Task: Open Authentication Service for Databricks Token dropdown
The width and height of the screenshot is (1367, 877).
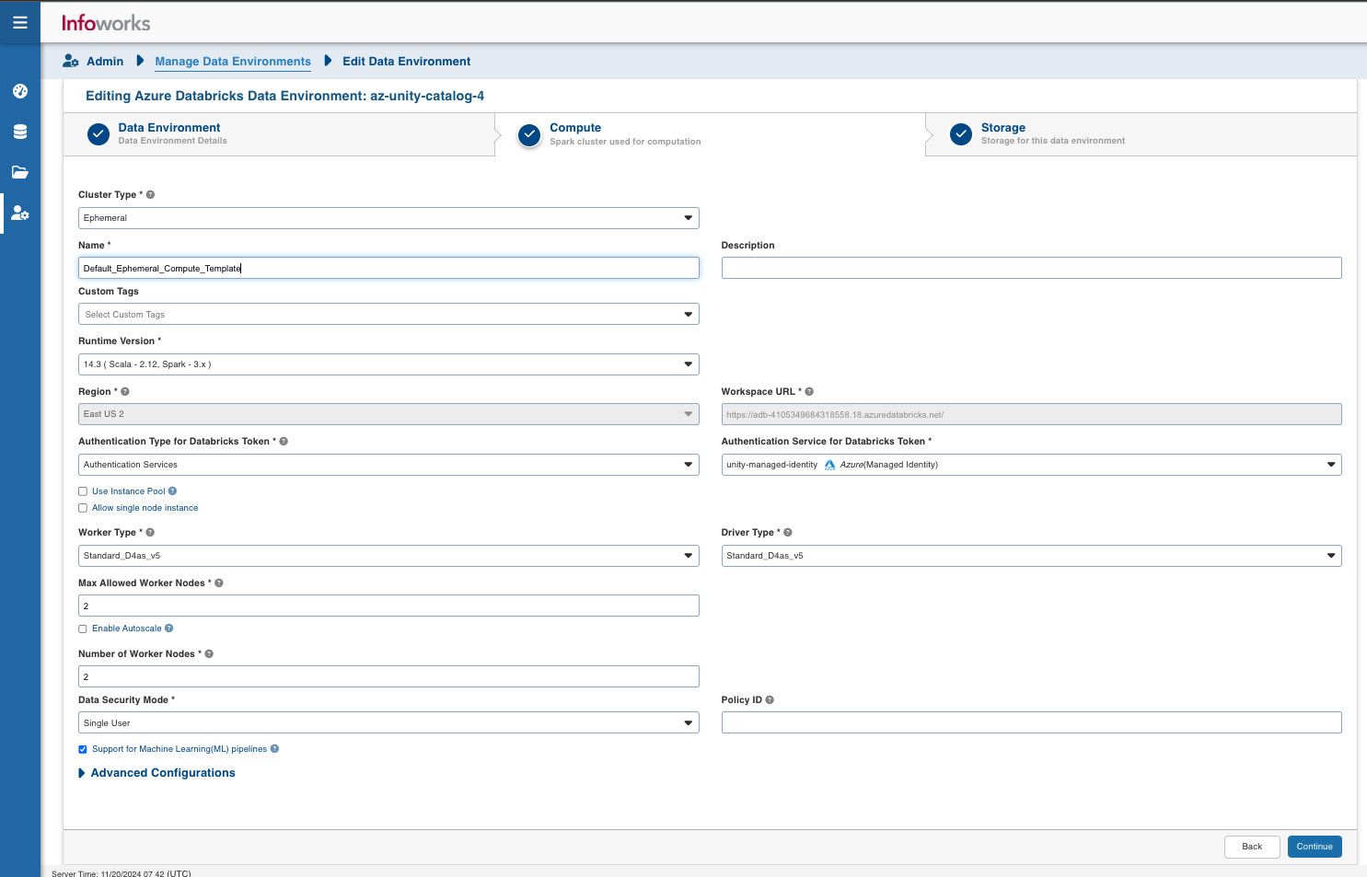Action: click(1031, 465)
